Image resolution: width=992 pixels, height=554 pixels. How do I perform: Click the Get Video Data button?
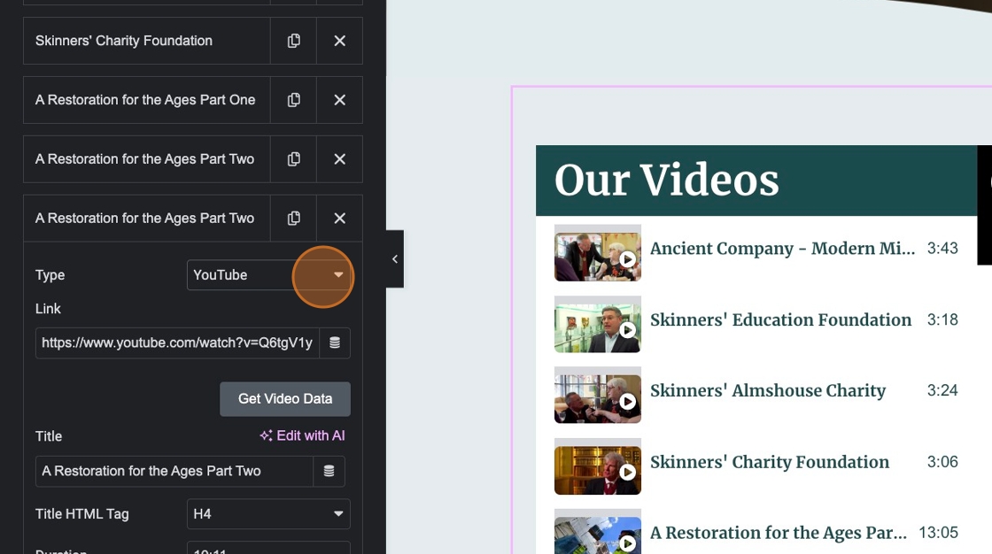pos(285,399)
